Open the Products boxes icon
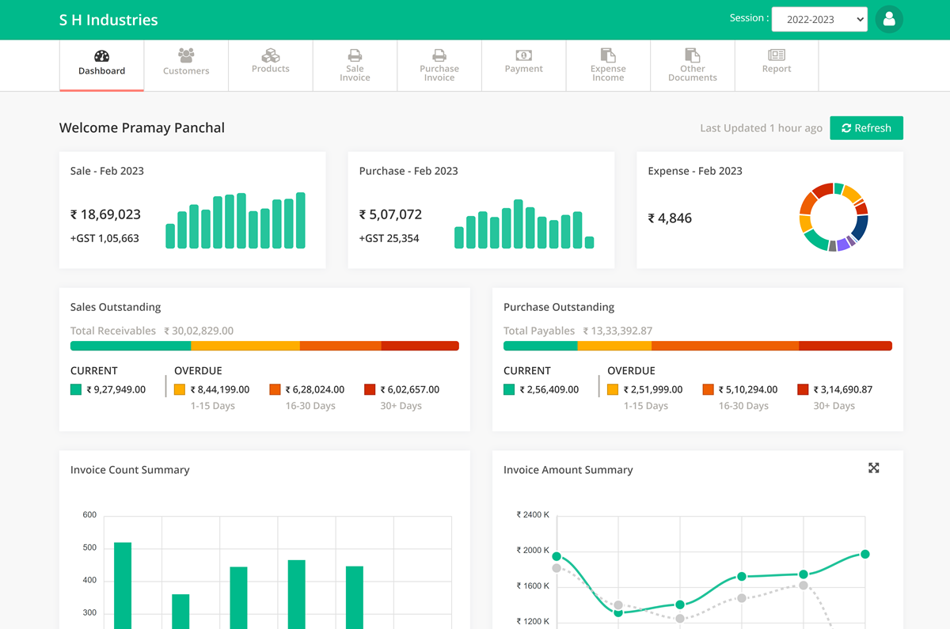The image size is (950, 629). (x=271, y=55)
